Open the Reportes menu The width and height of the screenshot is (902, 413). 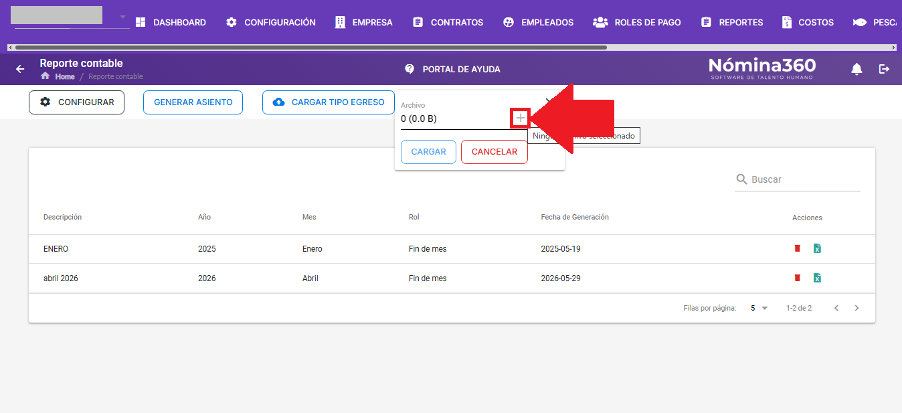coord(731,22)
